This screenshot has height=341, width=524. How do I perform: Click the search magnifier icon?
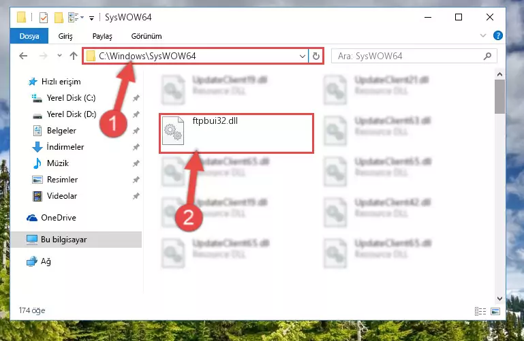pyautogui.click(x=488, y=56)
